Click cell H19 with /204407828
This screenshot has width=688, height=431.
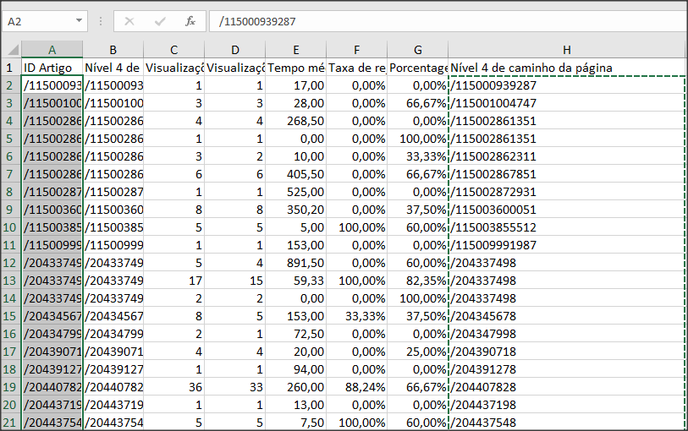[567, 387]
